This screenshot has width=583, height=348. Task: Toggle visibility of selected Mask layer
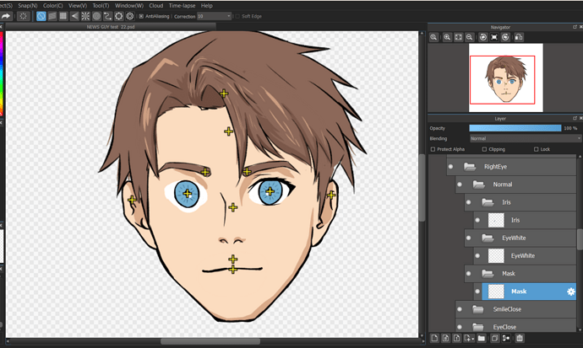pyautogui.click(x=477, y=292)
